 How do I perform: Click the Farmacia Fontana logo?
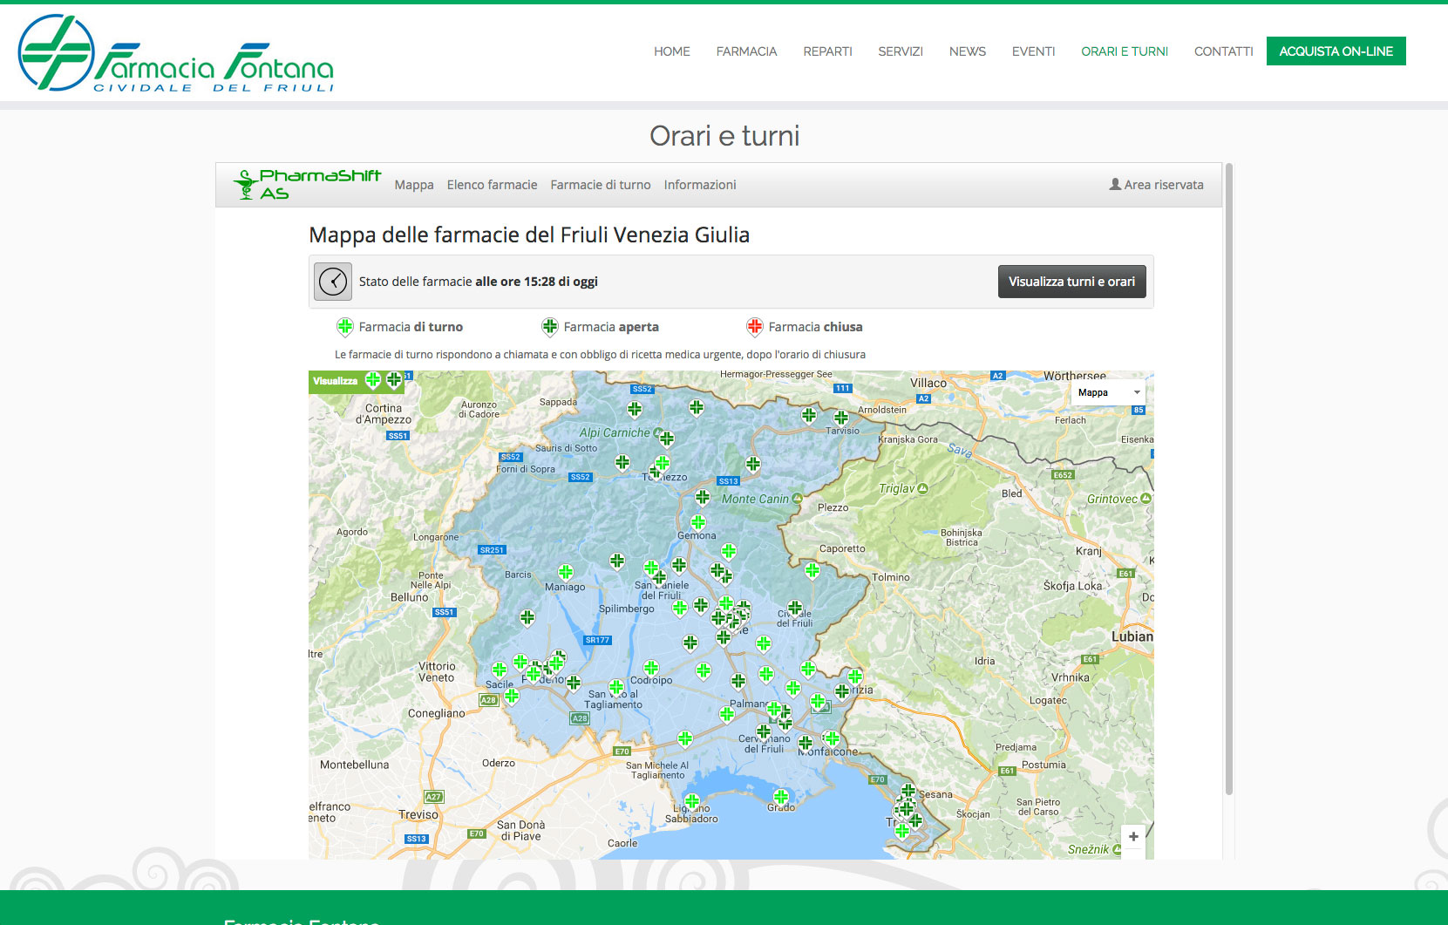click(175, 53)
